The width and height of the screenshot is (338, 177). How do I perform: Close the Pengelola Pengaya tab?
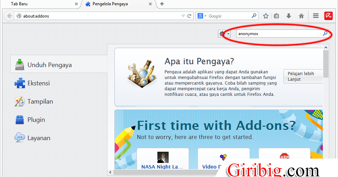click(150, 4)
